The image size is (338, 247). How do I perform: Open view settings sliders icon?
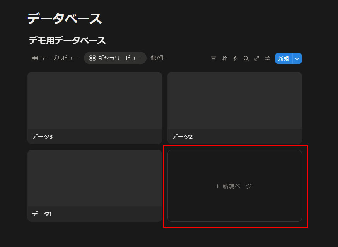[x=268, y=58]
